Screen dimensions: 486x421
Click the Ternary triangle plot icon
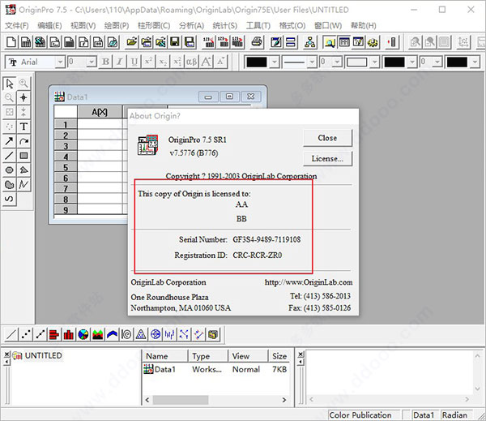[x=141, y=334]
